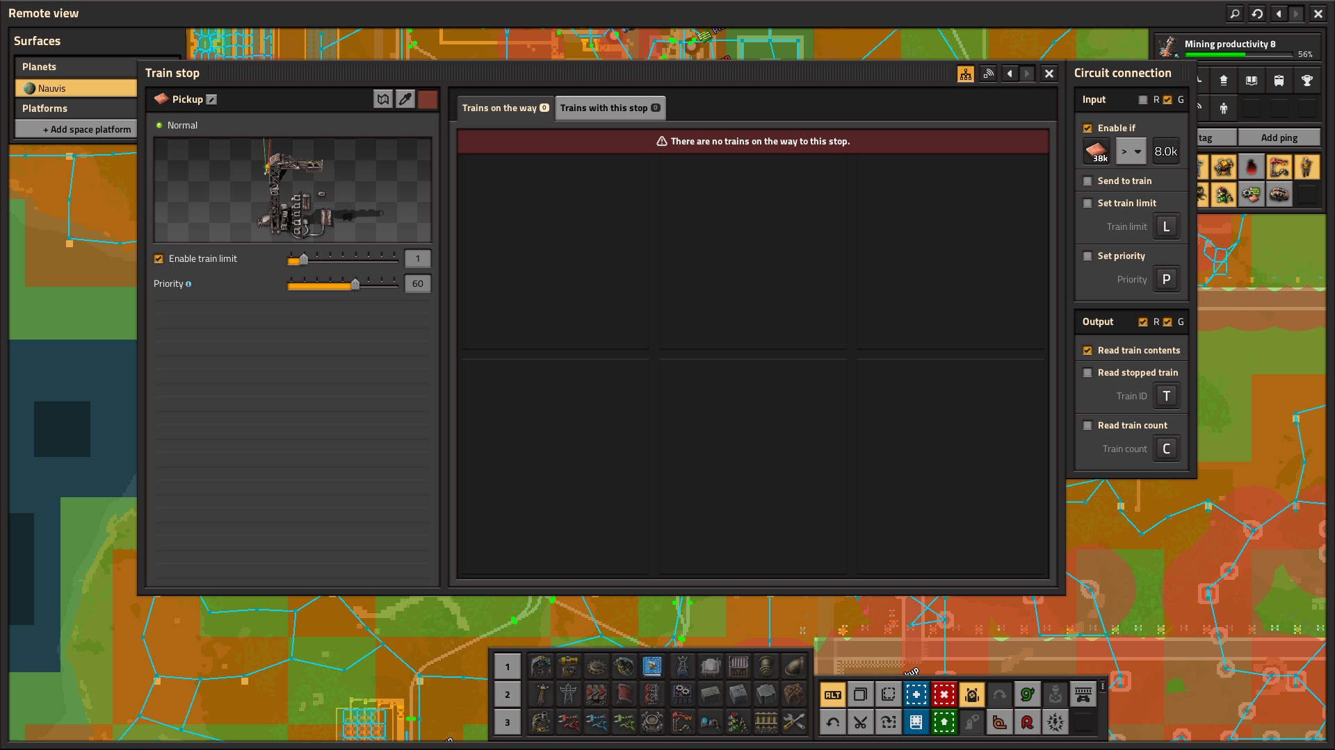Open the comparator operator dropdown

pyautogui.click(x=1131, y=151)
